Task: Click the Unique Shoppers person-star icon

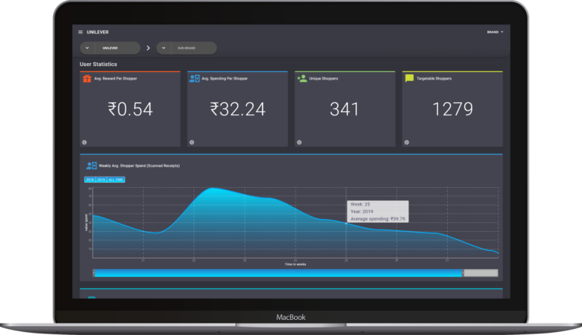Action: pos(302,78)
